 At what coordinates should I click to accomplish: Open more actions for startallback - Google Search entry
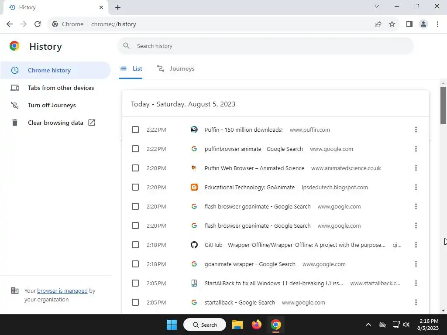pos(416,303)
